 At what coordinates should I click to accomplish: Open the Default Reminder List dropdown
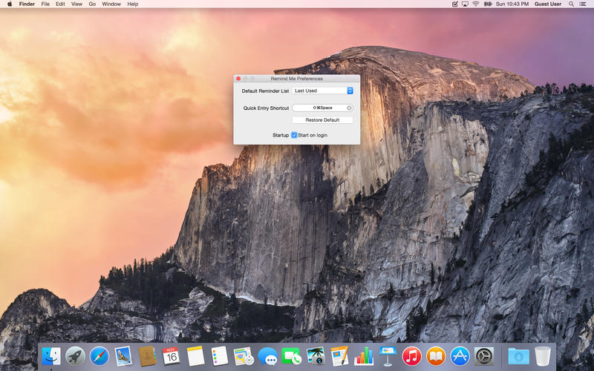click(322, 91)
